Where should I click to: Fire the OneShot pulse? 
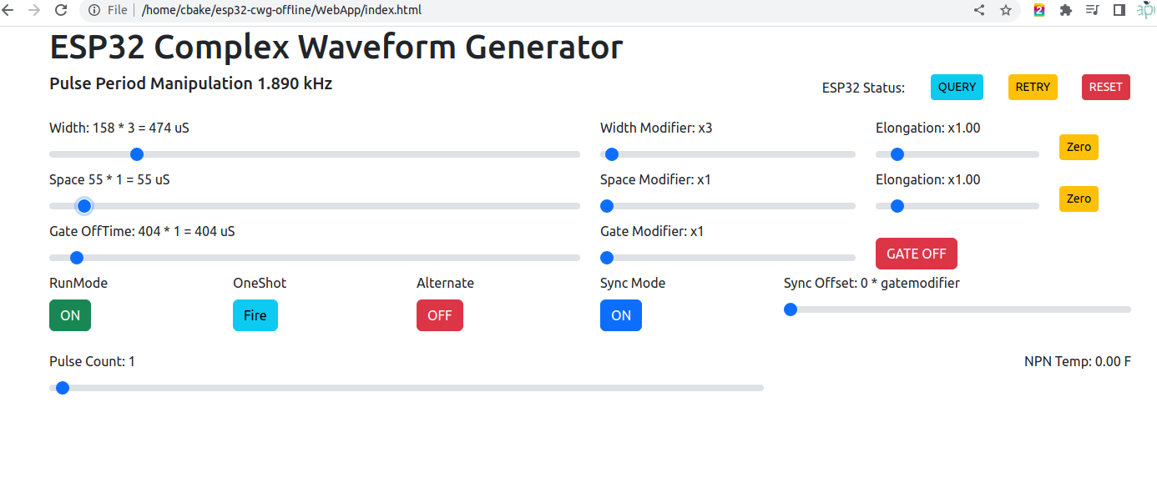[x=255, y=315]
